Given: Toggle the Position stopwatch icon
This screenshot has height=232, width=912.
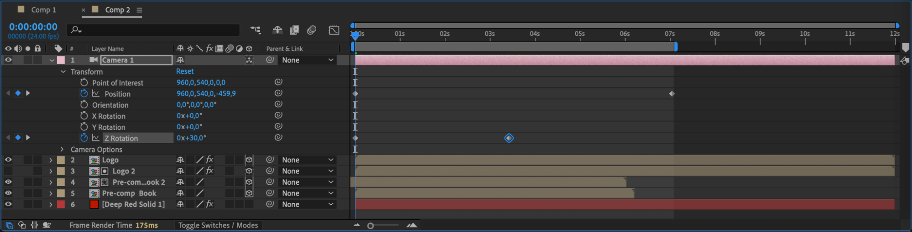Looking at the screenshot, I should [x=84, y=93].
